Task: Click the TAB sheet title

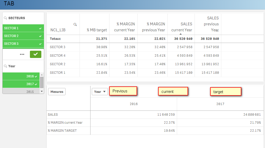Action: tap(9, 3)
